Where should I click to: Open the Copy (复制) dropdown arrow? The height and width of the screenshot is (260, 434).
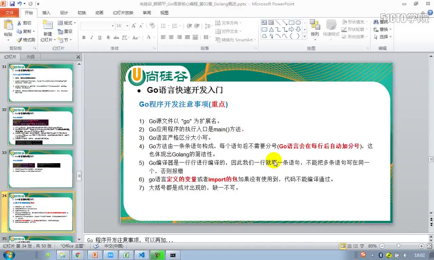tap(34, 31)
